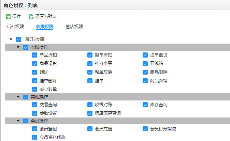230x141 pixels.
Task: Click the 会员资料修改 label
Action: pos(53,137)
